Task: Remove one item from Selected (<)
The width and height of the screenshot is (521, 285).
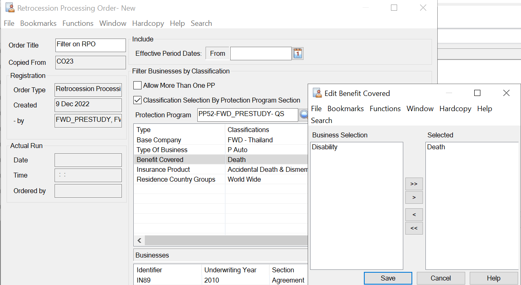Action: click(414, 214)
